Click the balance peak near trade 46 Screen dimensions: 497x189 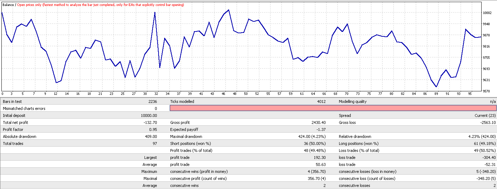[x=229, y=10]
